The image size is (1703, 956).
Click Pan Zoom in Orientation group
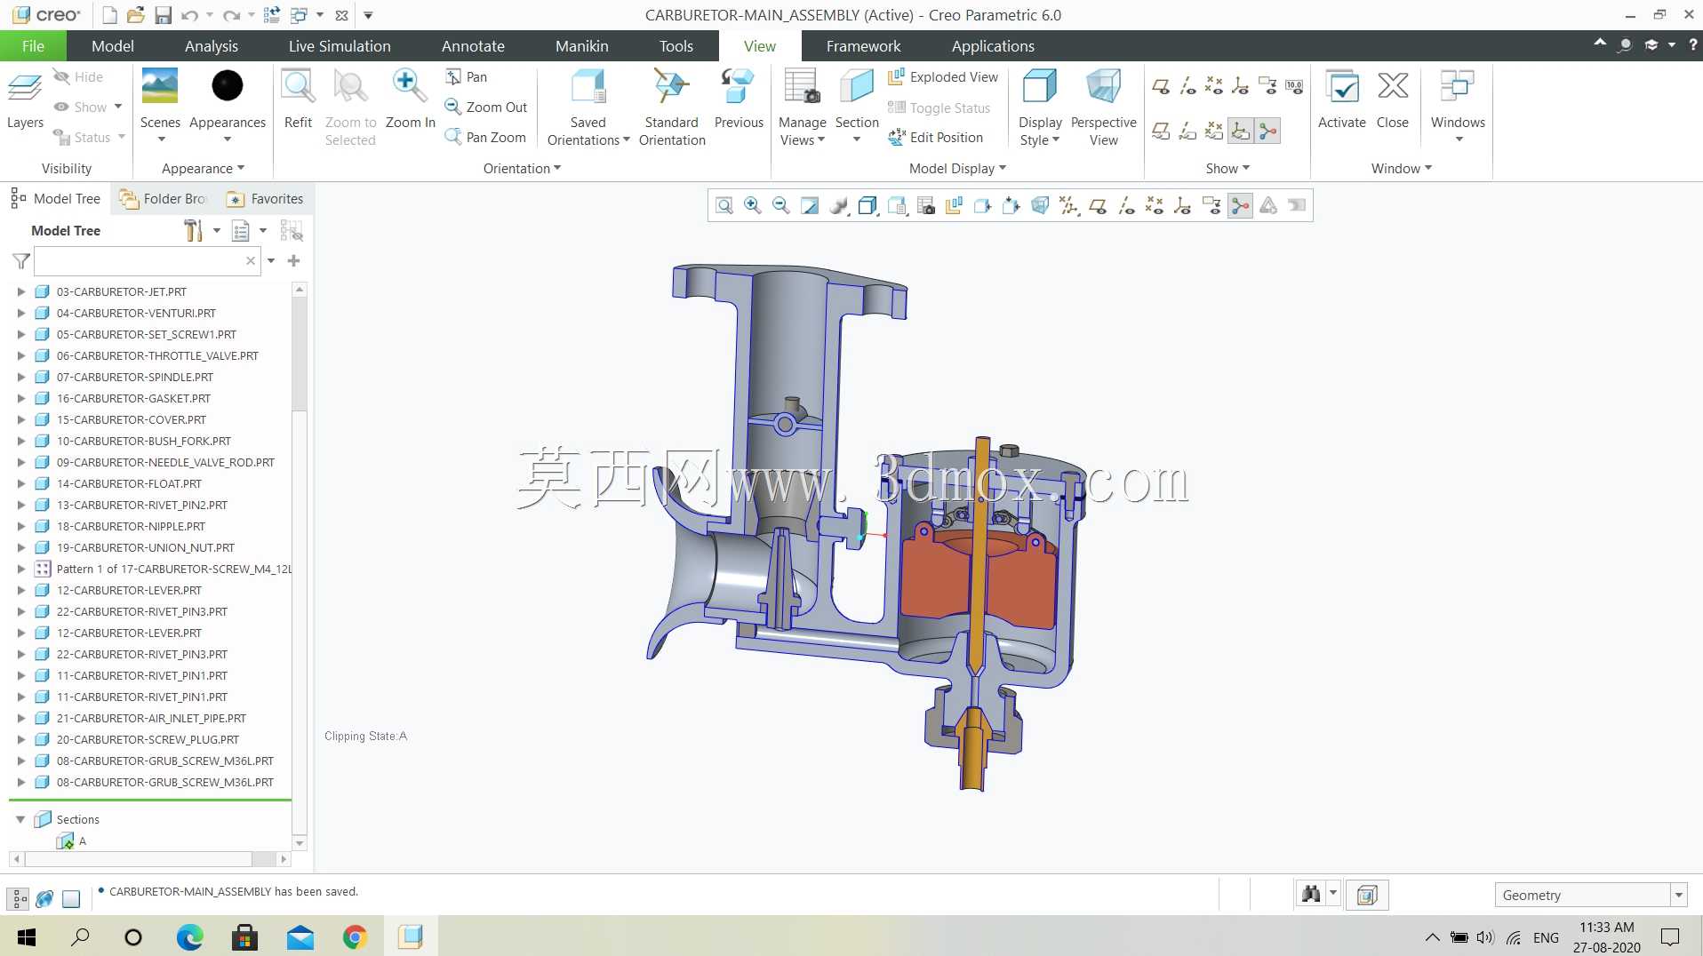[x=486, y=137]
